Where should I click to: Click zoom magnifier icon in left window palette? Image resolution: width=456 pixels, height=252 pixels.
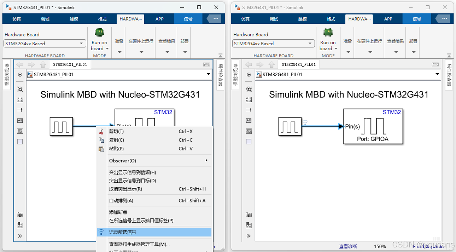(20, 89)
